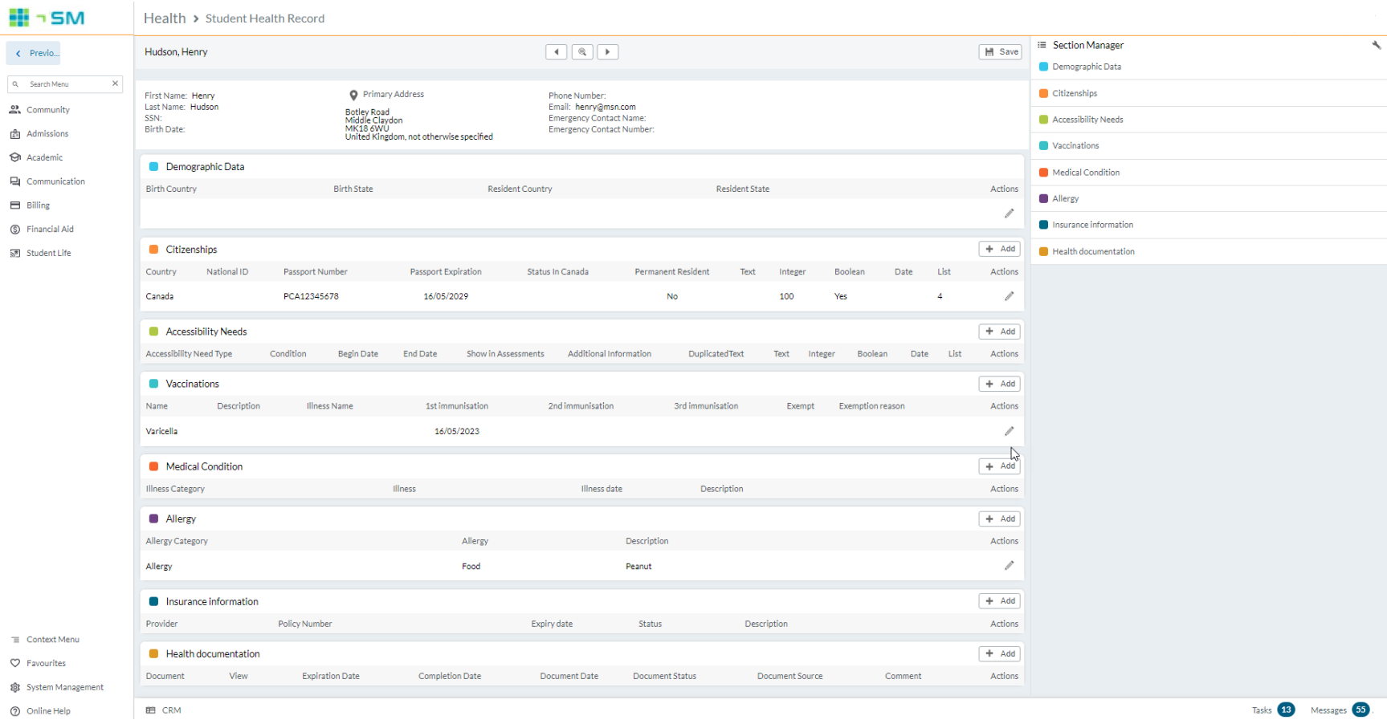Save the student health record
1387x720 pixels.
[1000, 52]
